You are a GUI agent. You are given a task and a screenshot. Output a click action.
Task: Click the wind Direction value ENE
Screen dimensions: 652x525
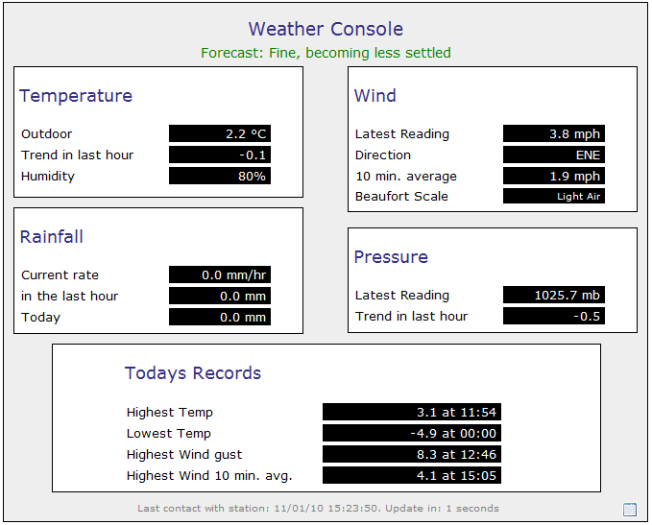(554, 155)
